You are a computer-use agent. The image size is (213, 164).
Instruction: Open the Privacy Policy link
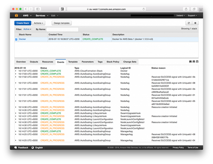pyautogui.click(x=178, y=147)
